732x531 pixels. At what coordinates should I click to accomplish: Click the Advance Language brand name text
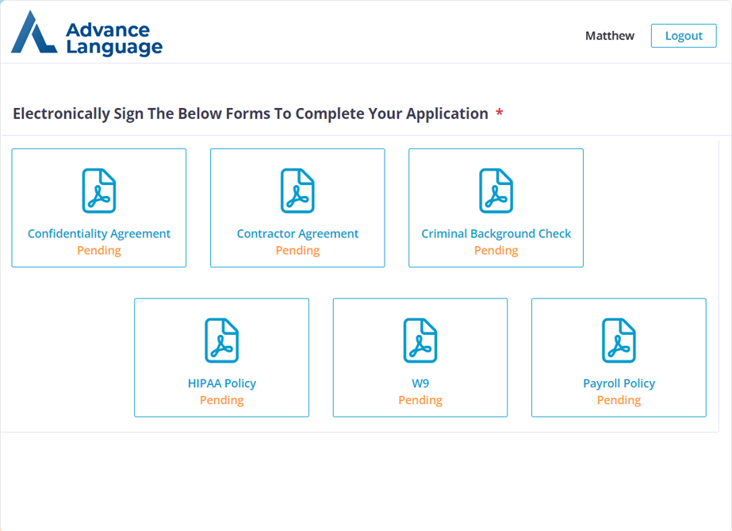pos(113,39)
